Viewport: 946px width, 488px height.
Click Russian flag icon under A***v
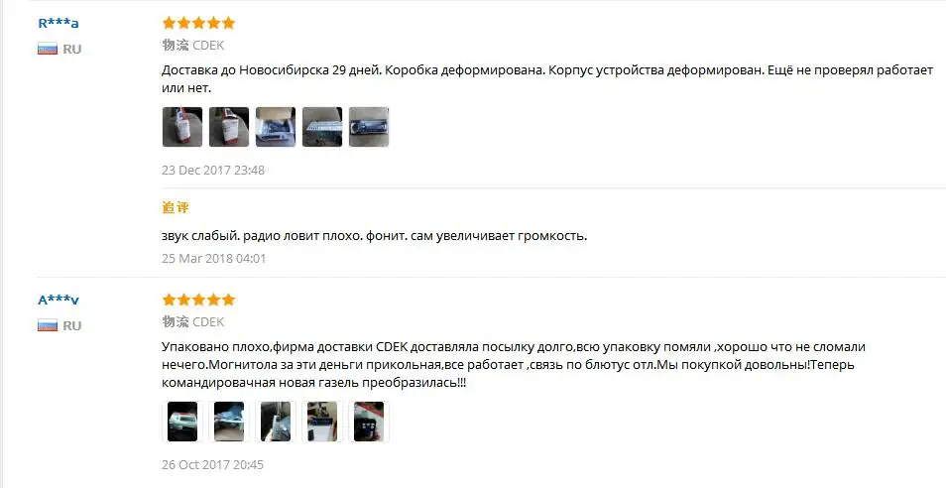47,325
